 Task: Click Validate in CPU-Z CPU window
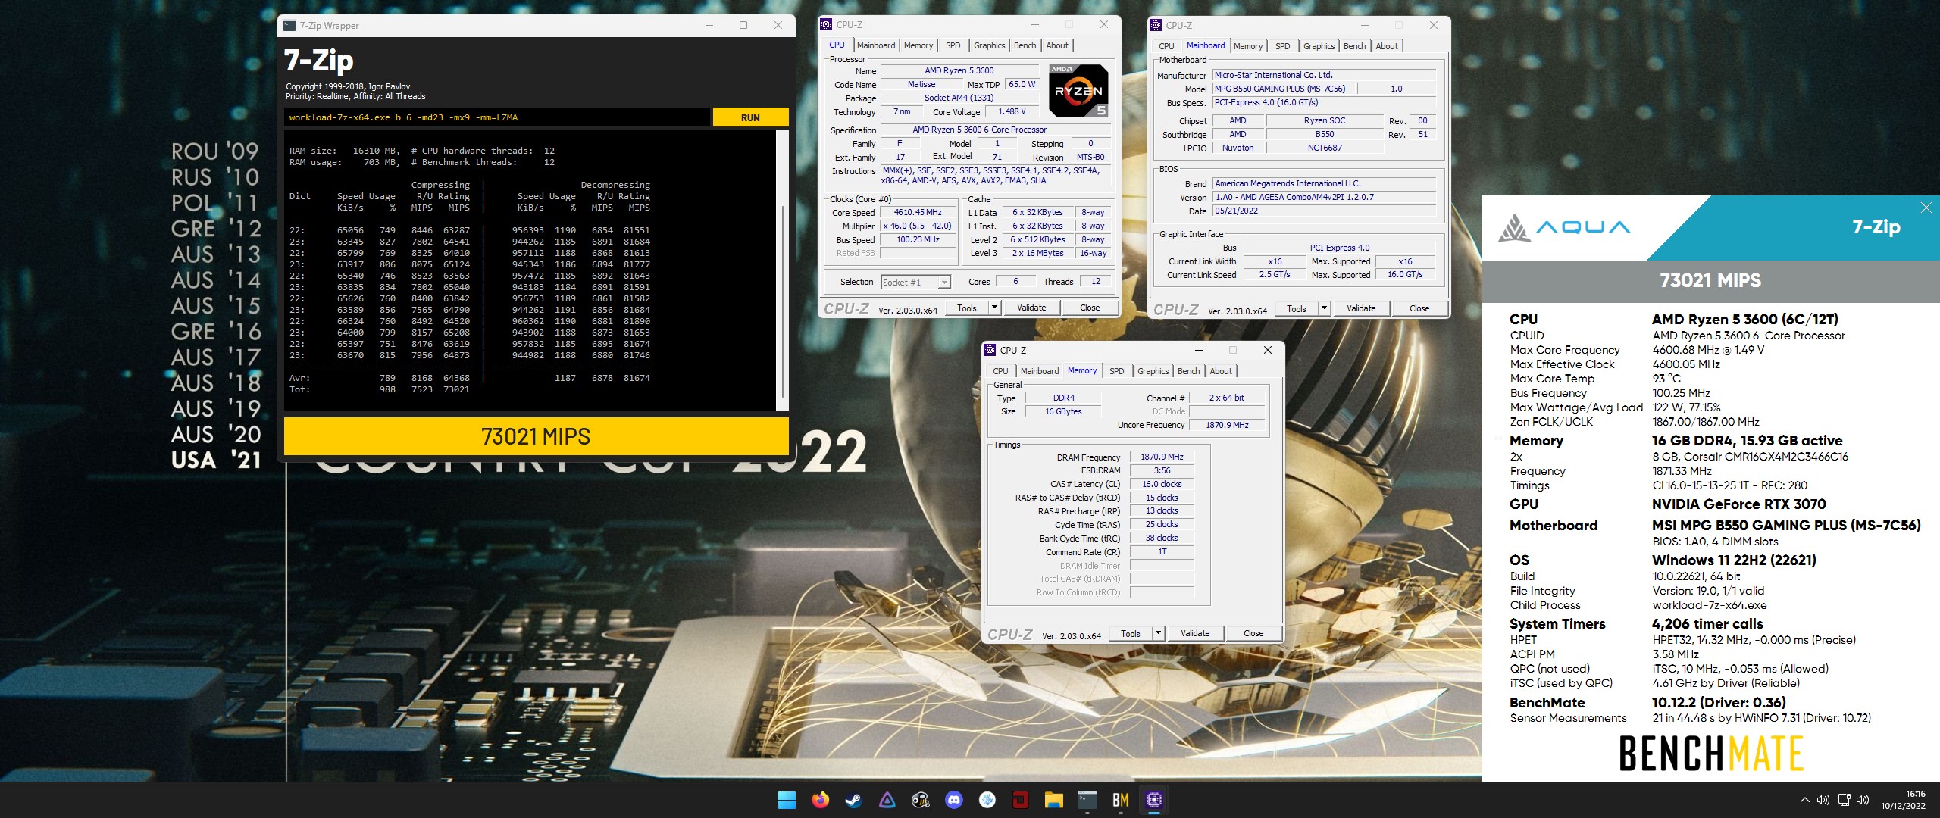click(1031, 308)
